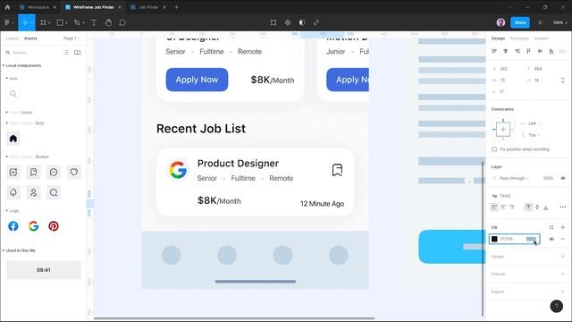Switch to the Prototype tab

point(519,38)
